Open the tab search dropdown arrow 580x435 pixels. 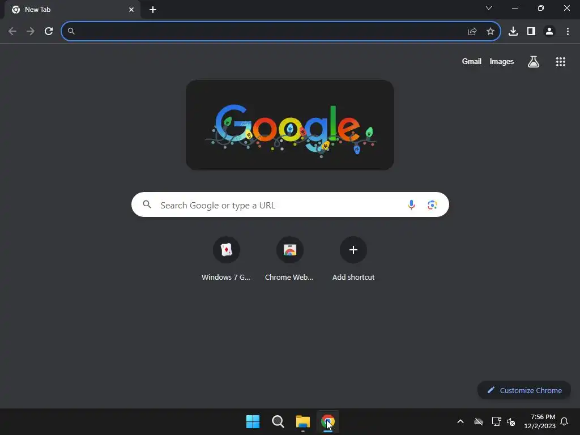pos(489,8)
